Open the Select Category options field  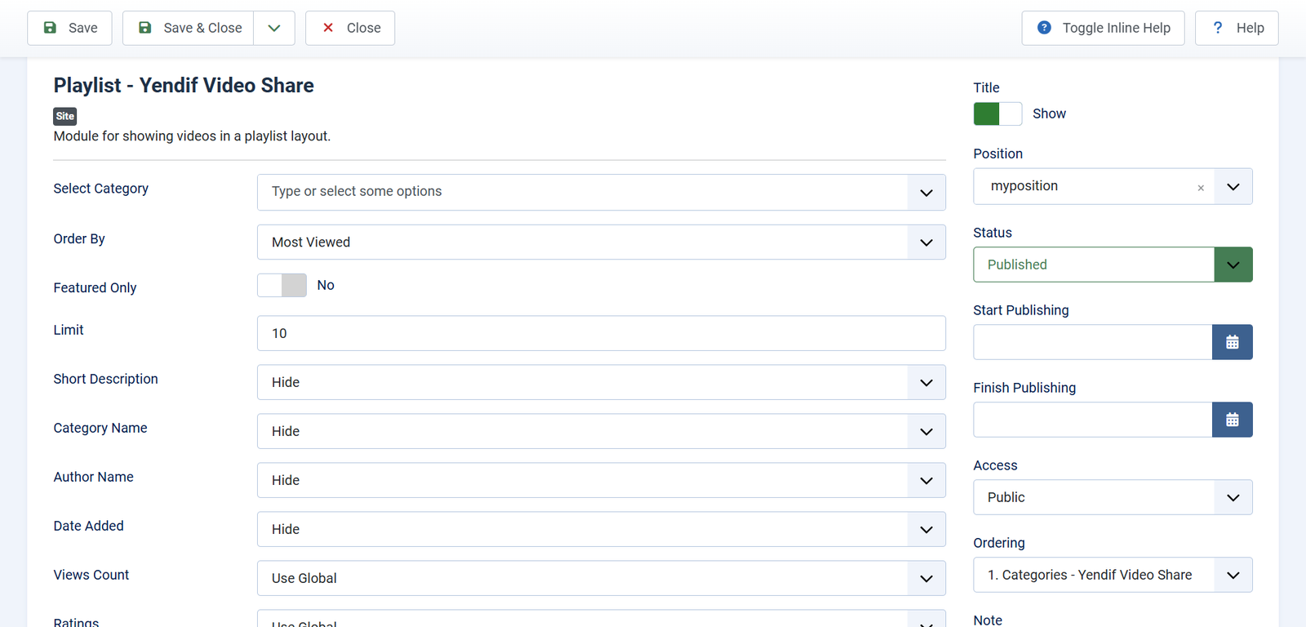click(x=602, y=192)
